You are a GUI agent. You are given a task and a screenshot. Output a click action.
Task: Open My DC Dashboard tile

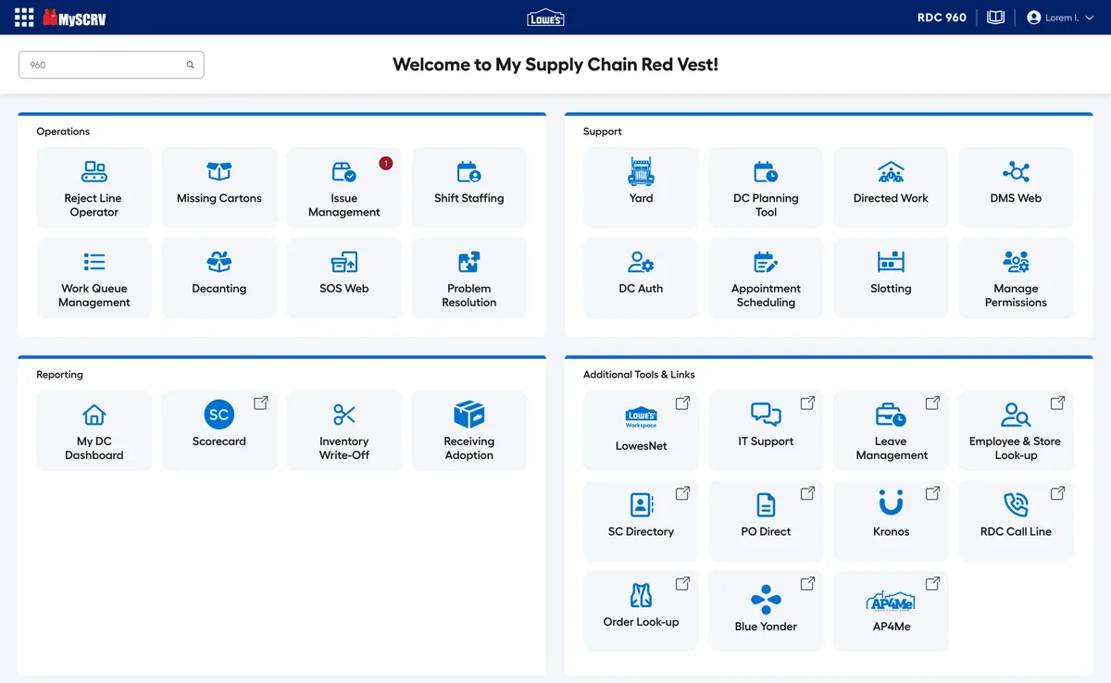click(x=94, y=430)
